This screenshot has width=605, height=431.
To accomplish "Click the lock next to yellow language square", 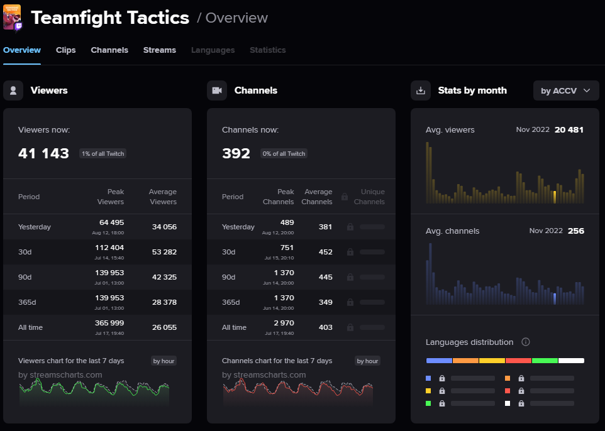I will 442,391.
